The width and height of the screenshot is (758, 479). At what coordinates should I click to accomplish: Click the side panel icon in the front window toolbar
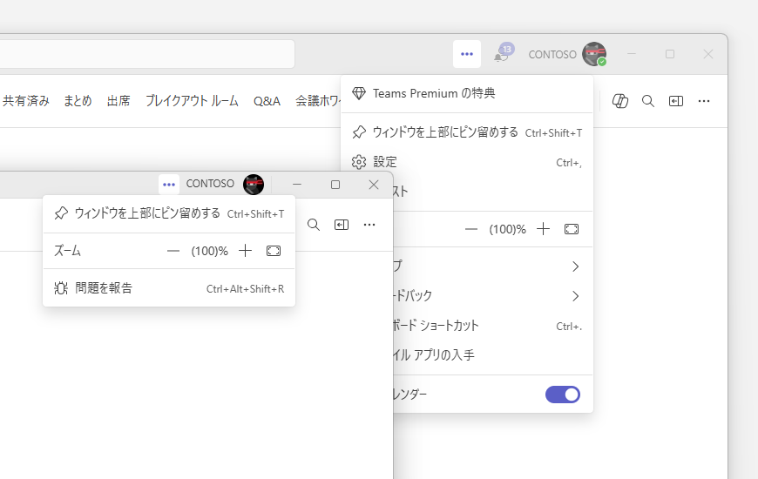[x=342, y=225]
